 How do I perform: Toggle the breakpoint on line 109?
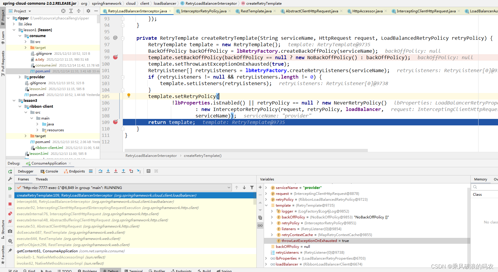115,122
